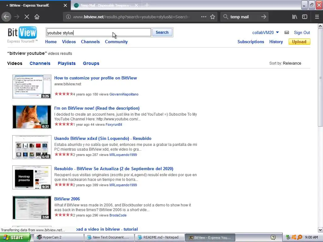Show site information icon in address bar
The height and width of the screenshot is (242, 323).
[68, 17]
